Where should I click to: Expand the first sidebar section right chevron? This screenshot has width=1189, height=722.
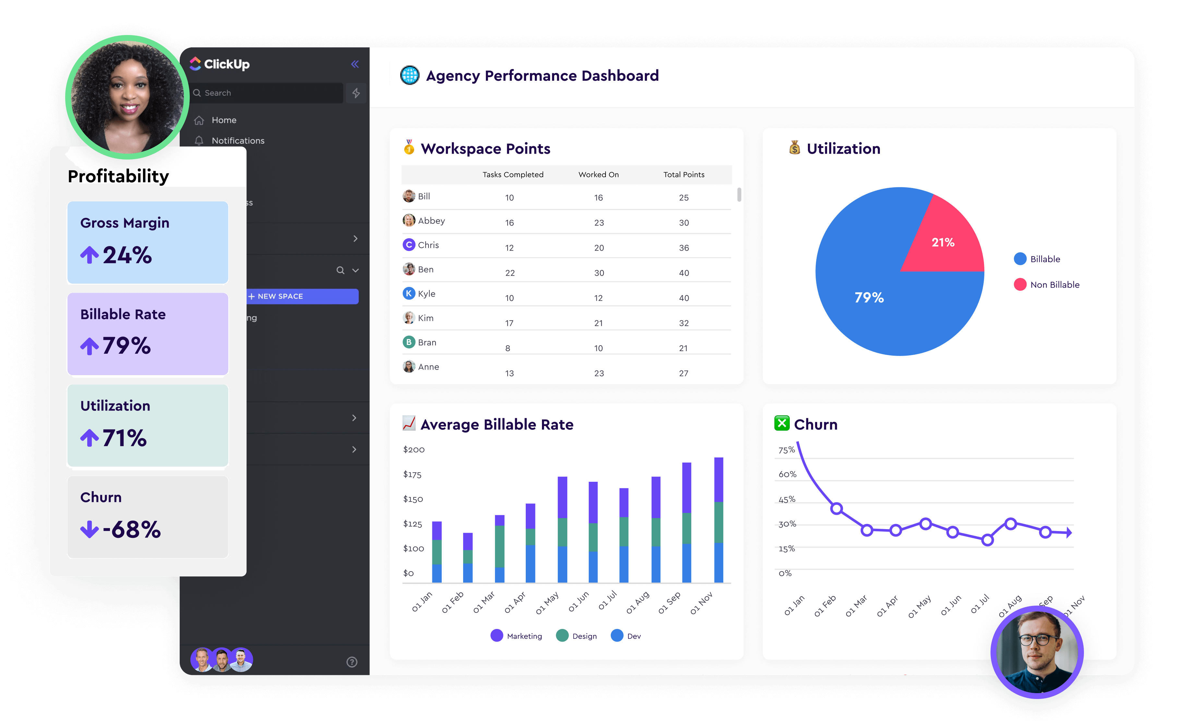click(356, 238)
